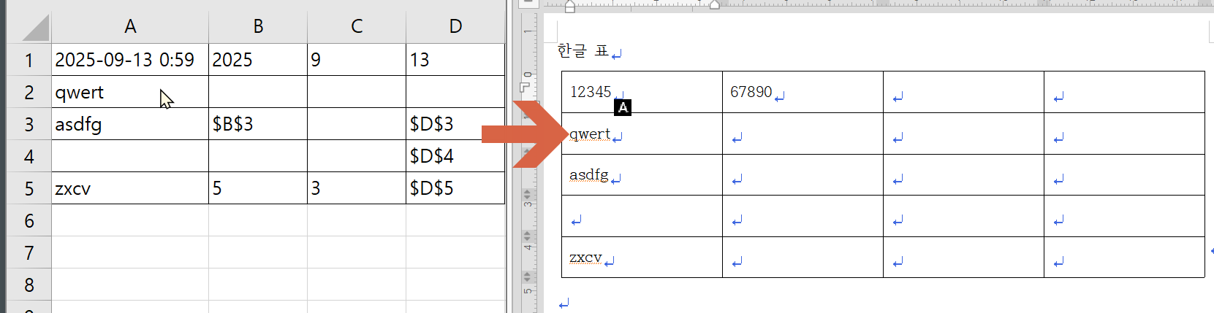
Task: Select empty Excel cell A4 beside row header 4
Action: [130, 156]
